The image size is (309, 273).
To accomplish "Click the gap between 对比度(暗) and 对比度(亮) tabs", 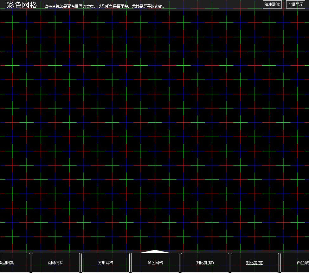I will click(230, 263).
